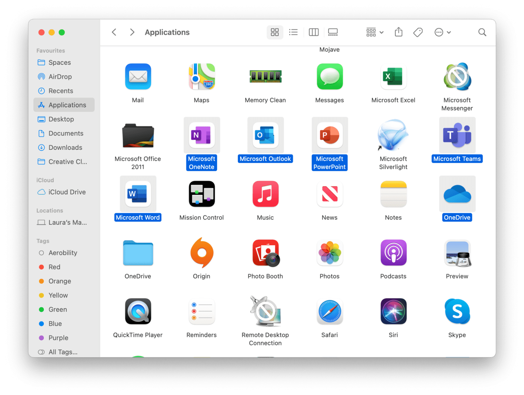Launch Skype
This screenshot has height=395, width=524.
click(x=457, y=311)
